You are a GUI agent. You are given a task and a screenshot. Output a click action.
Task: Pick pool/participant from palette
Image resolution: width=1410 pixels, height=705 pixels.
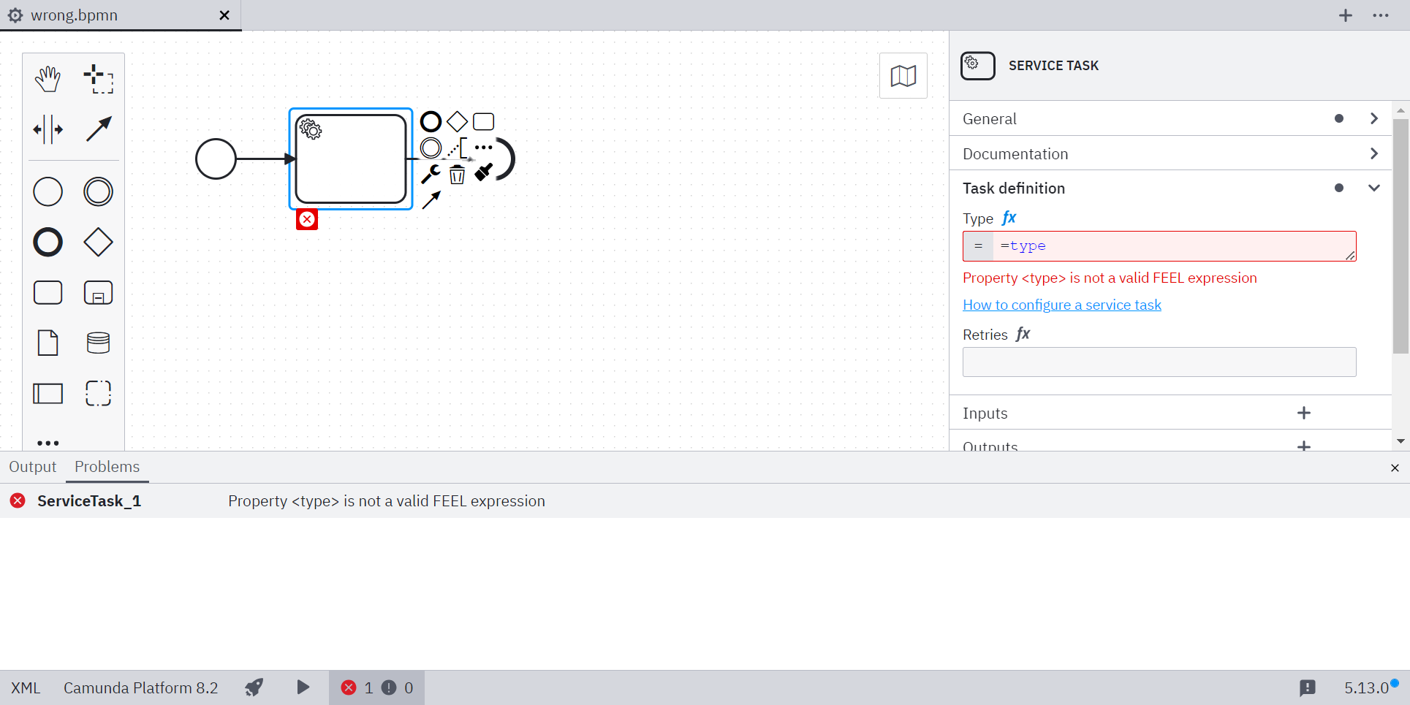click(x=48, y=393)
